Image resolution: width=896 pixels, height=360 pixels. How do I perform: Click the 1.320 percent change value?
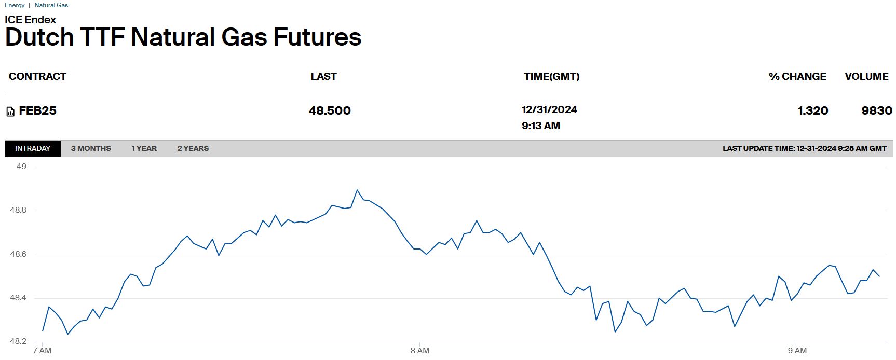click(813, 110)
